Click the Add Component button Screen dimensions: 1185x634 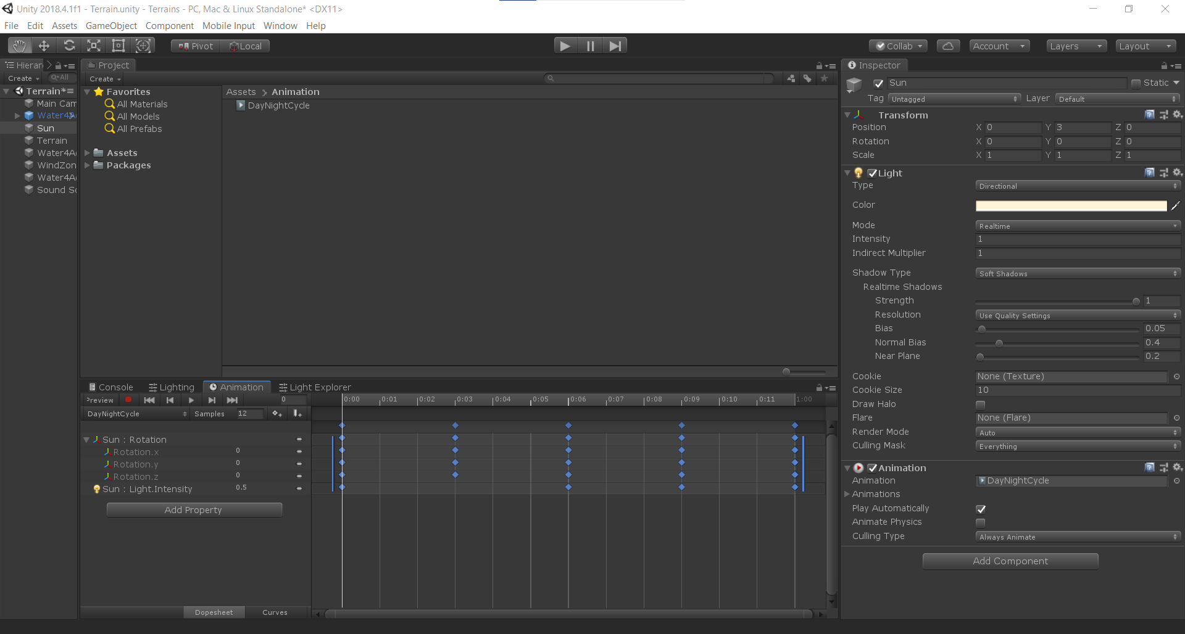[1010, 561]
